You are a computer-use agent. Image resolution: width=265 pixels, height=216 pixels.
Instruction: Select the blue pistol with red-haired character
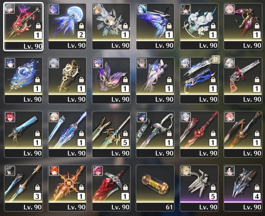(x=23, y=134)
